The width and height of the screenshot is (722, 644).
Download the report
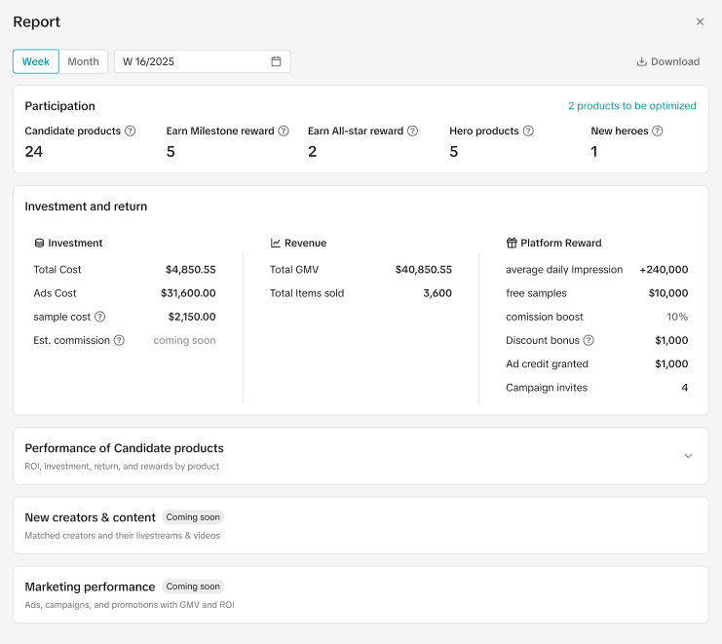pyautogui.click(x=668, y=61)
